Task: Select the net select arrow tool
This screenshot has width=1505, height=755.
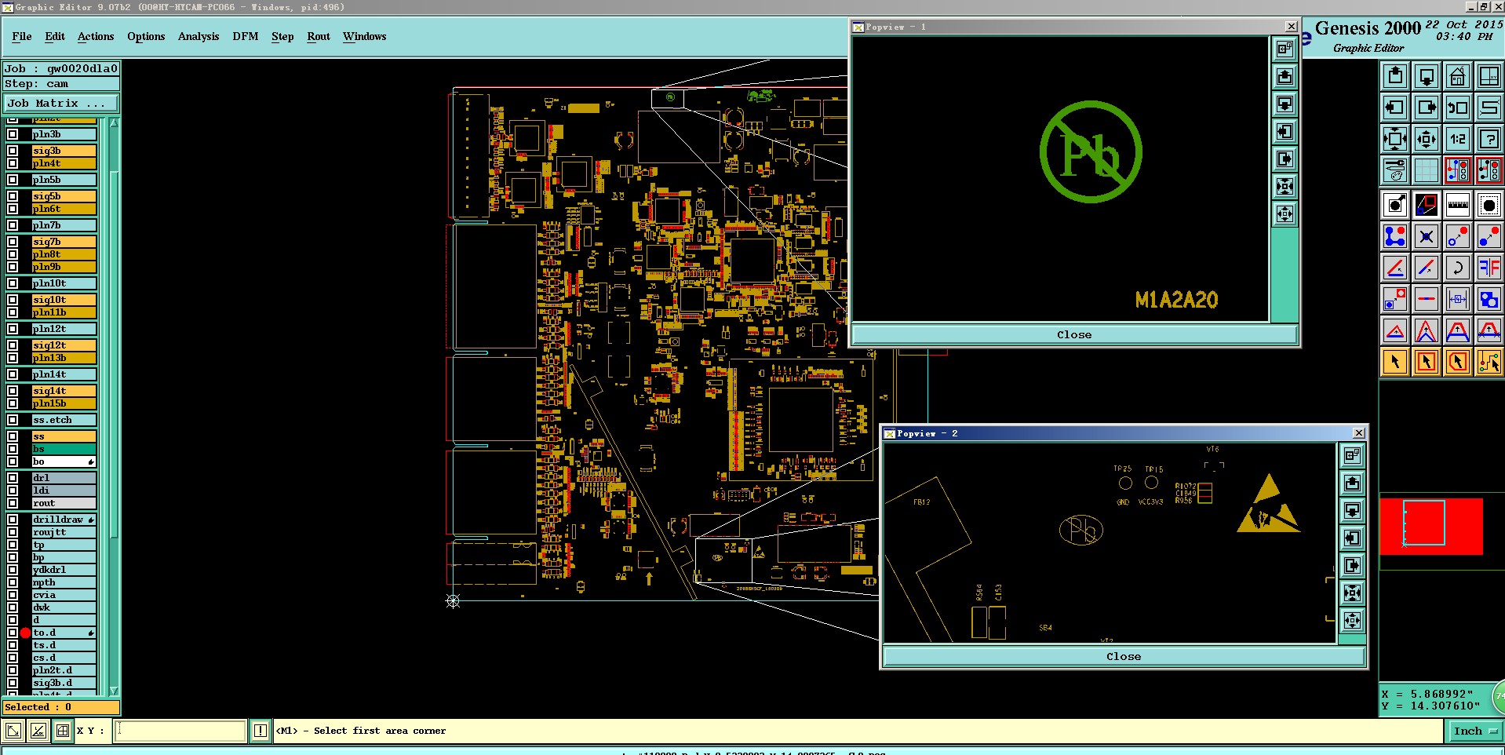Action: 1489,362
